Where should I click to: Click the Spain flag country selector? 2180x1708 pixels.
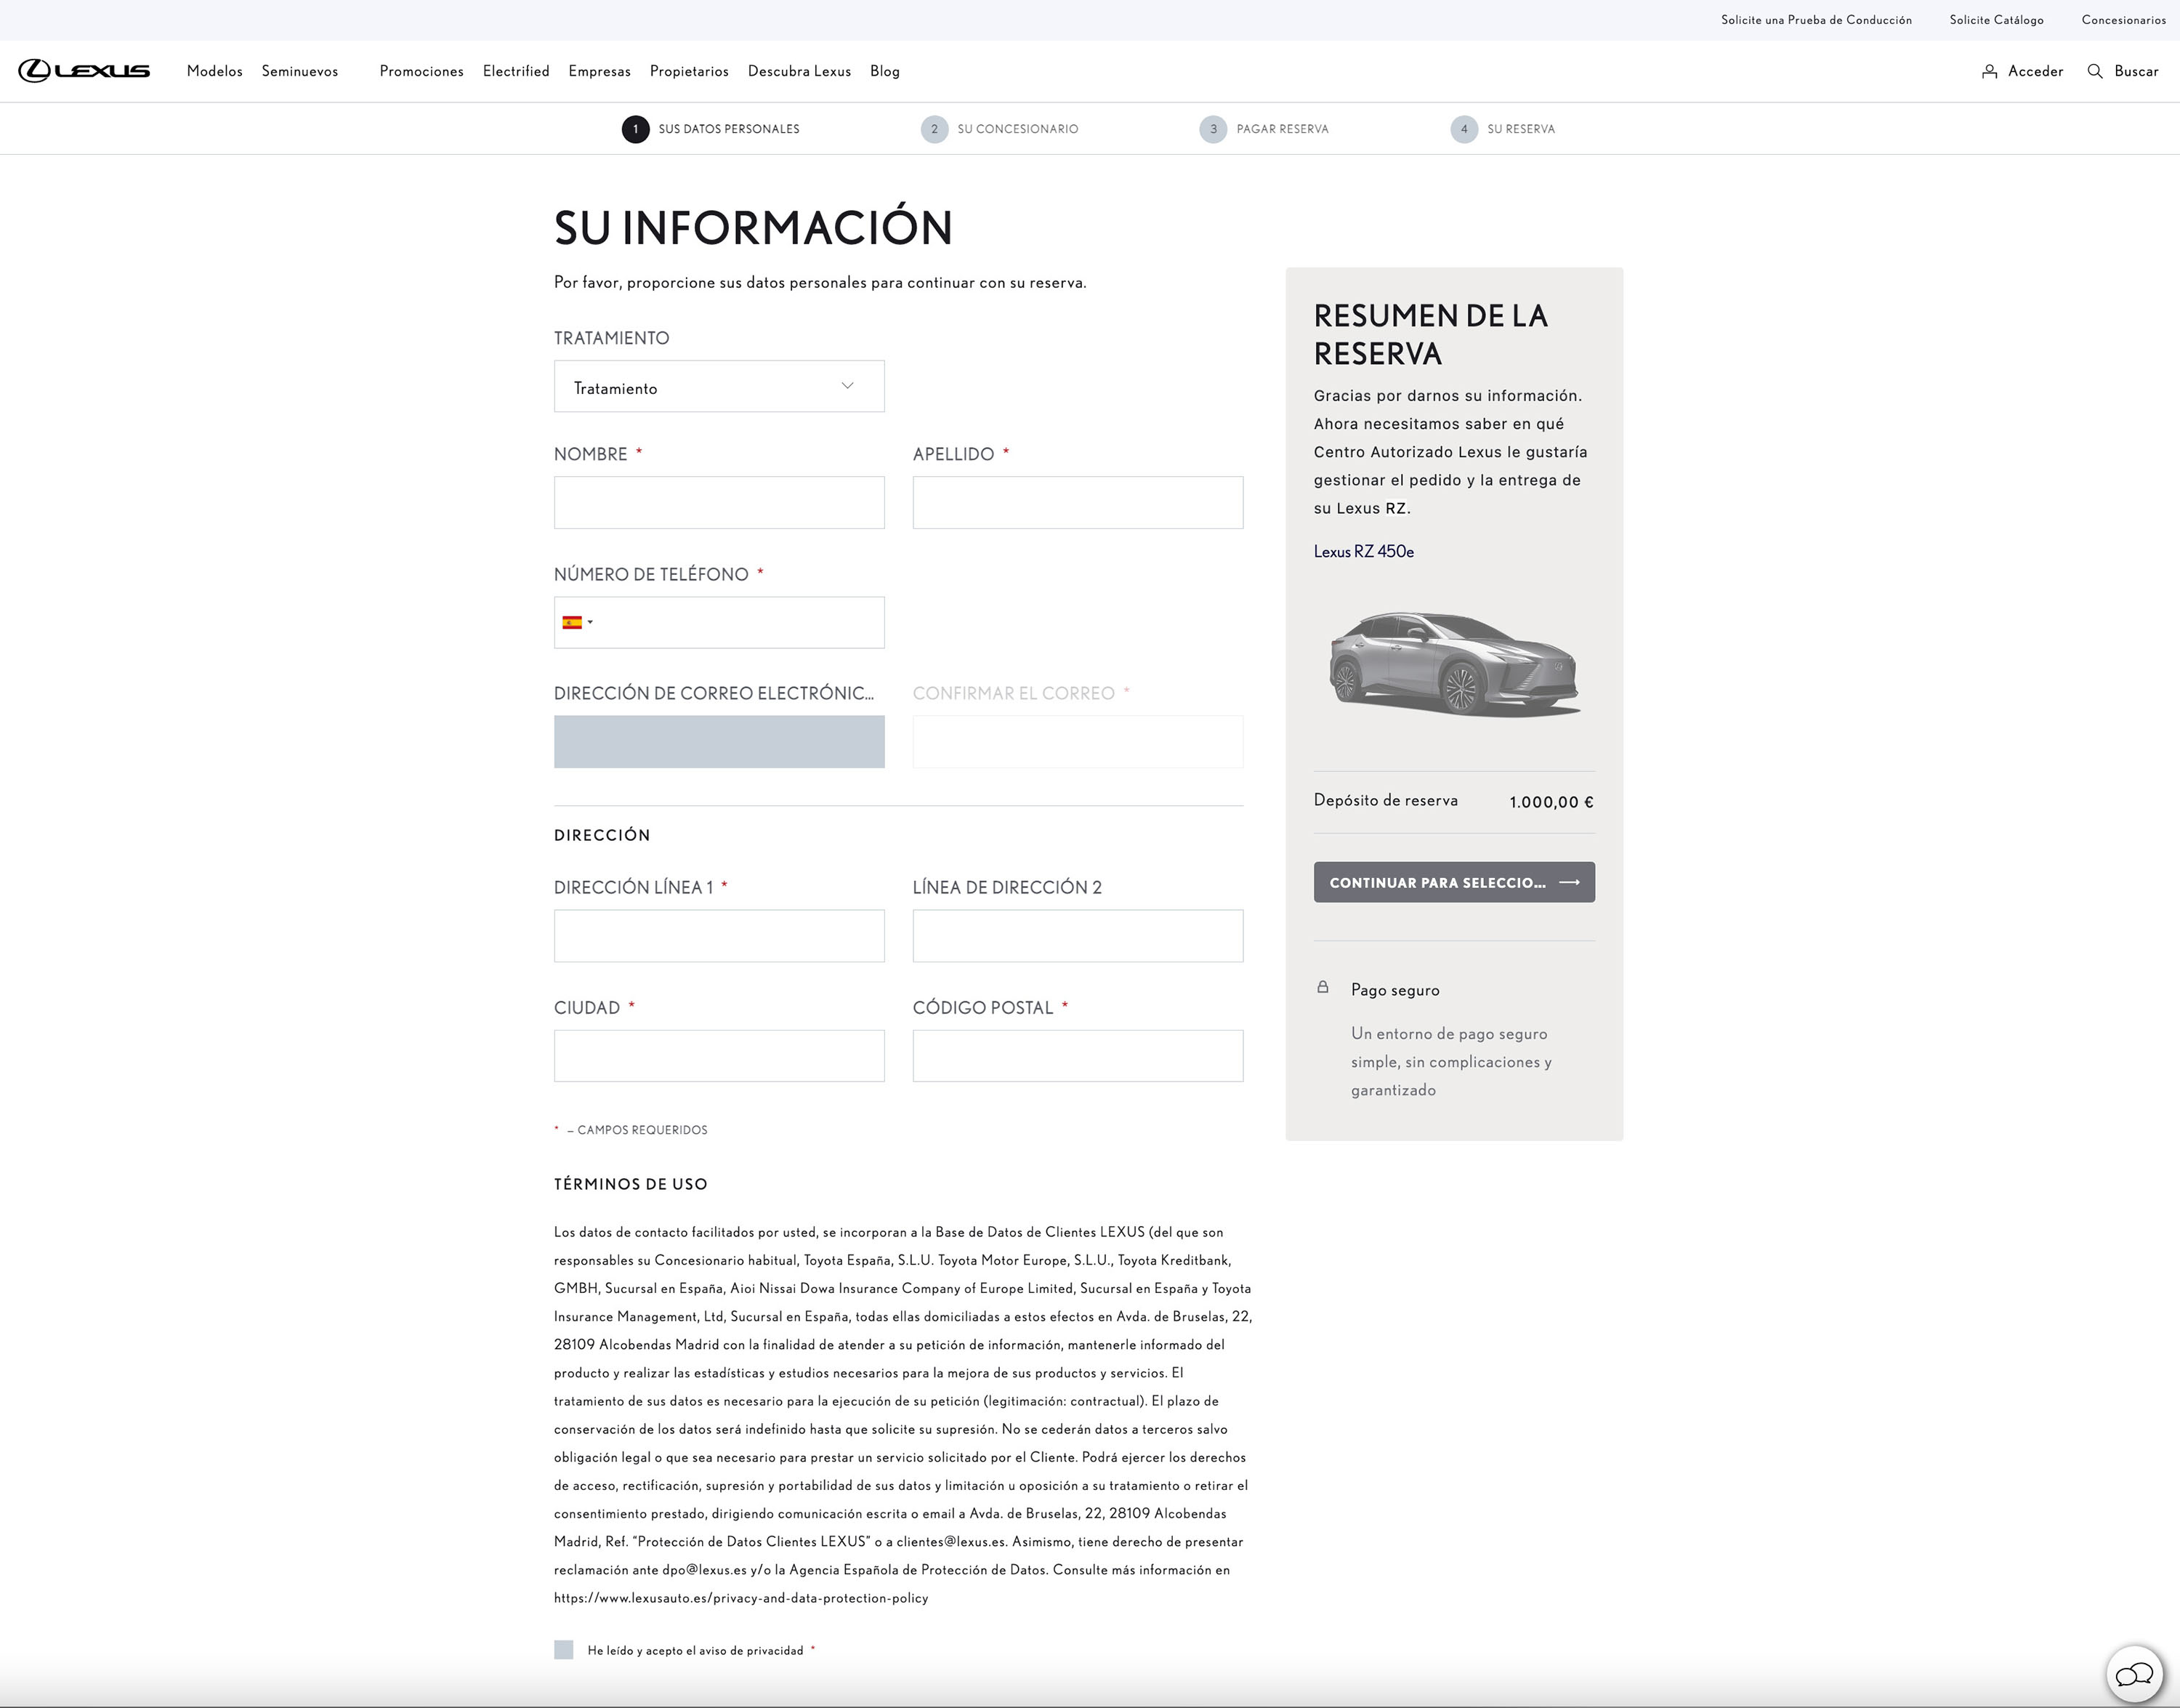click(572, 622)
